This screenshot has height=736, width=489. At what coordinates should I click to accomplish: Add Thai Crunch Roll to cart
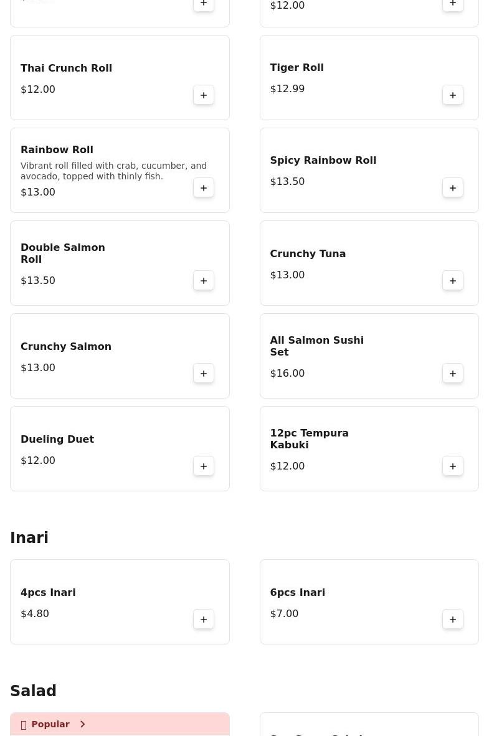coord(204,95)
